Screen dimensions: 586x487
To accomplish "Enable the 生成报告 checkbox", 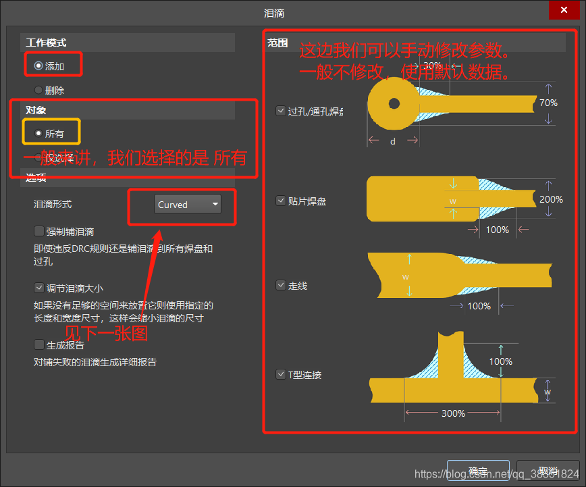I will 39,344.
